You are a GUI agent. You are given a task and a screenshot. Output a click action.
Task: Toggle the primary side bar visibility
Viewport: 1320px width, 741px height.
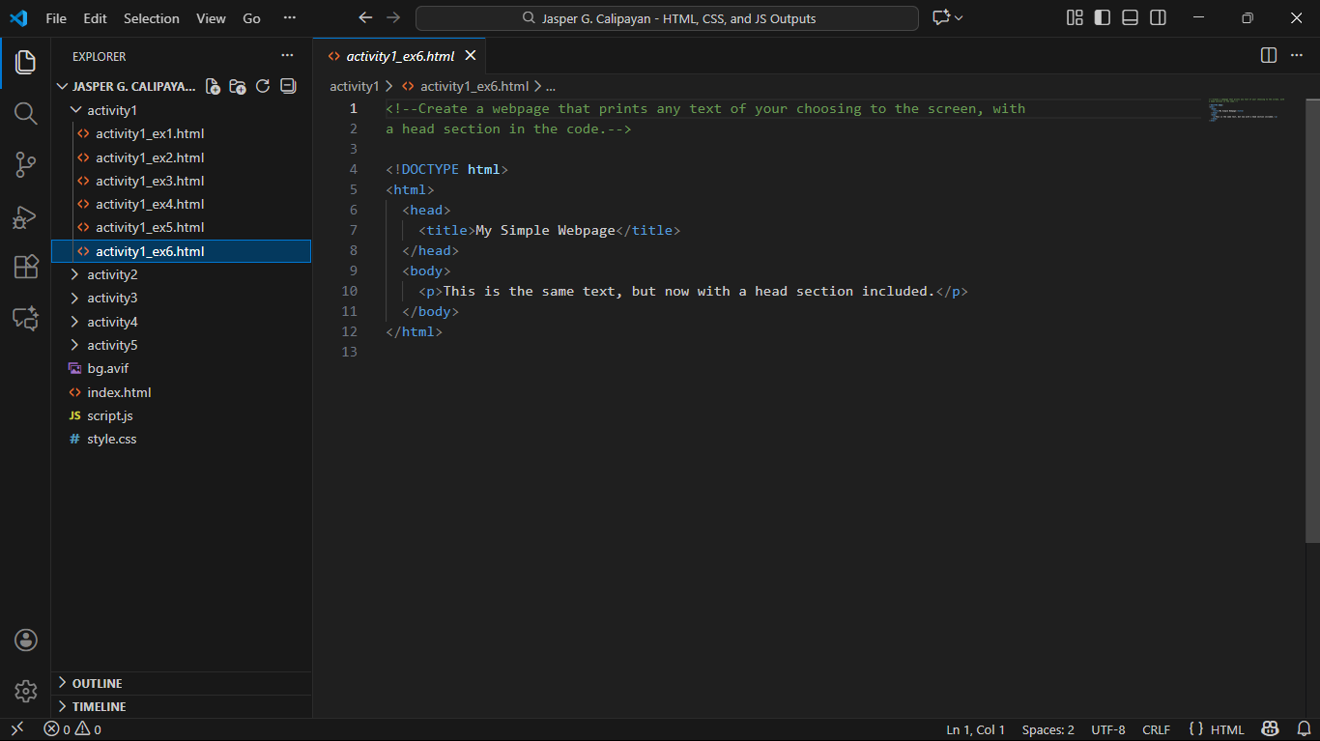[x=1102, y=18]
